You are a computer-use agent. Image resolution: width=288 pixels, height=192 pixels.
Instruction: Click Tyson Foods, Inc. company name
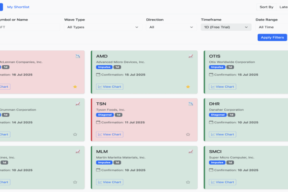click(110, 110)
